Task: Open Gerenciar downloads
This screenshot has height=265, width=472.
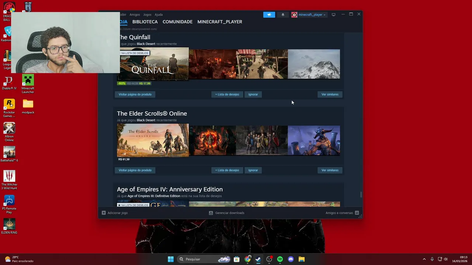Action: 226,213
